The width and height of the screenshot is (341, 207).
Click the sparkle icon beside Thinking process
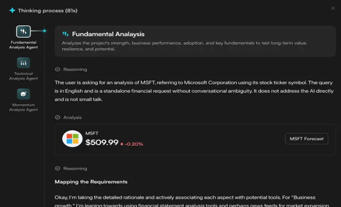click(x=12, y=11)
